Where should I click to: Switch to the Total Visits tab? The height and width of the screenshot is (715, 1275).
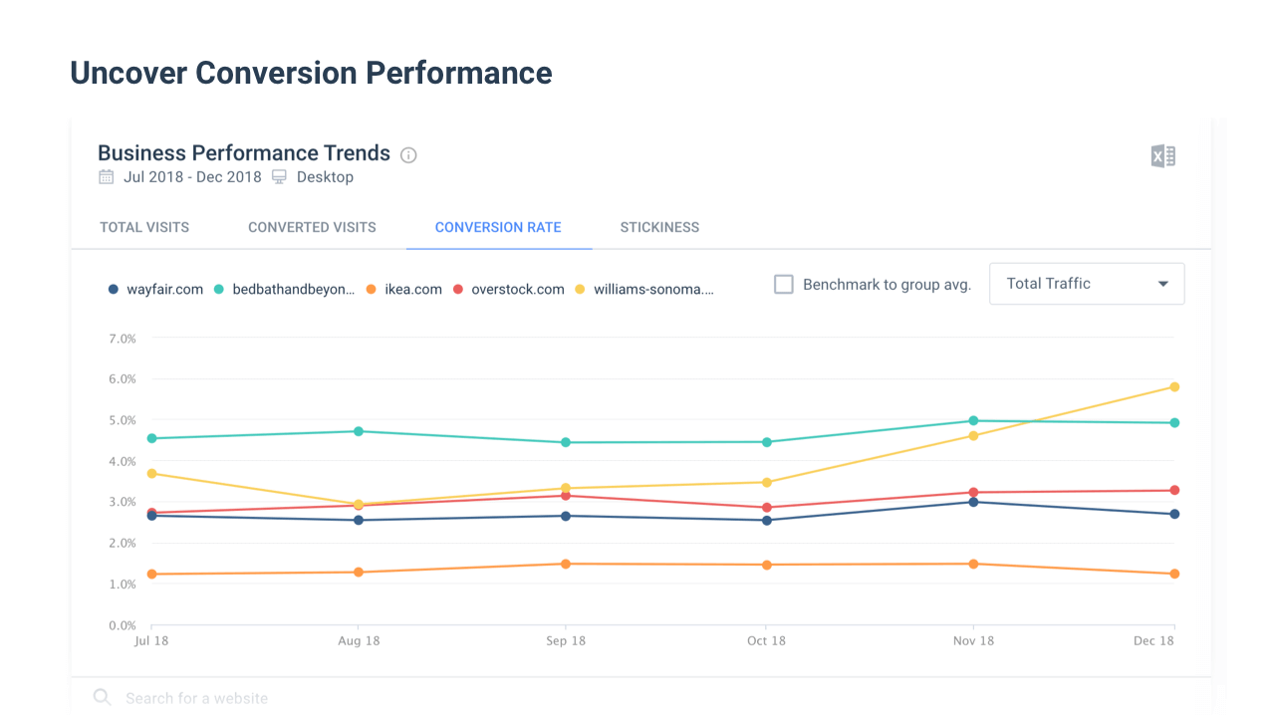(x=144, y=227)
